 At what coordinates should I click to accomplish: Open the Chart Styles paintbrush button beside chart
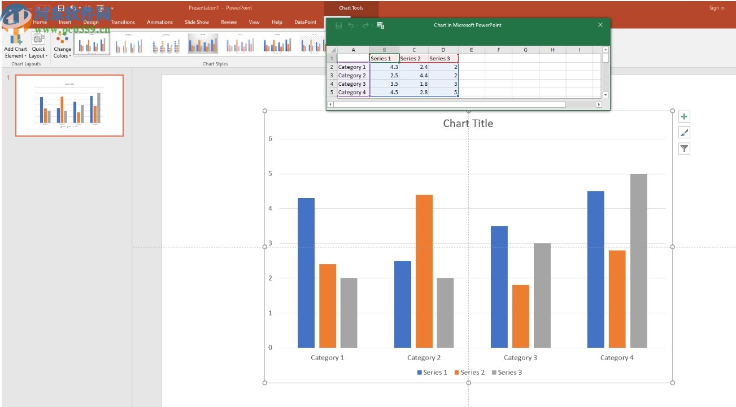tap(684, 133)
